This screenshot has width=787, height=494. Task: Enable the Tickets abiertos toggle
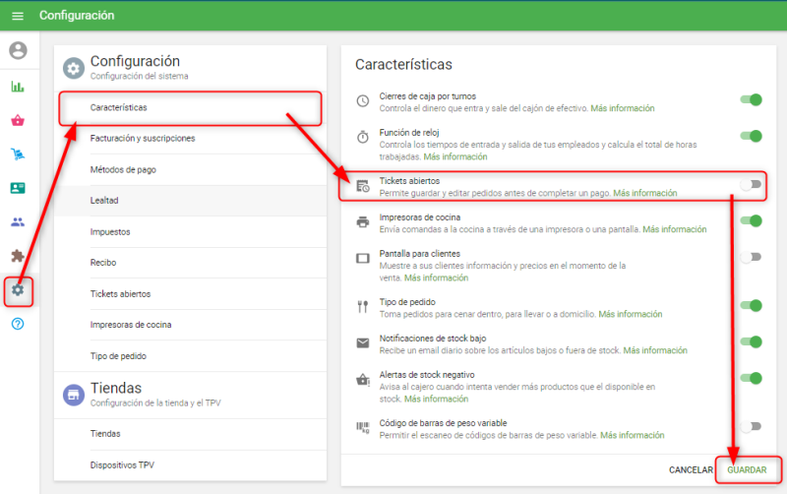pos(751,184)
